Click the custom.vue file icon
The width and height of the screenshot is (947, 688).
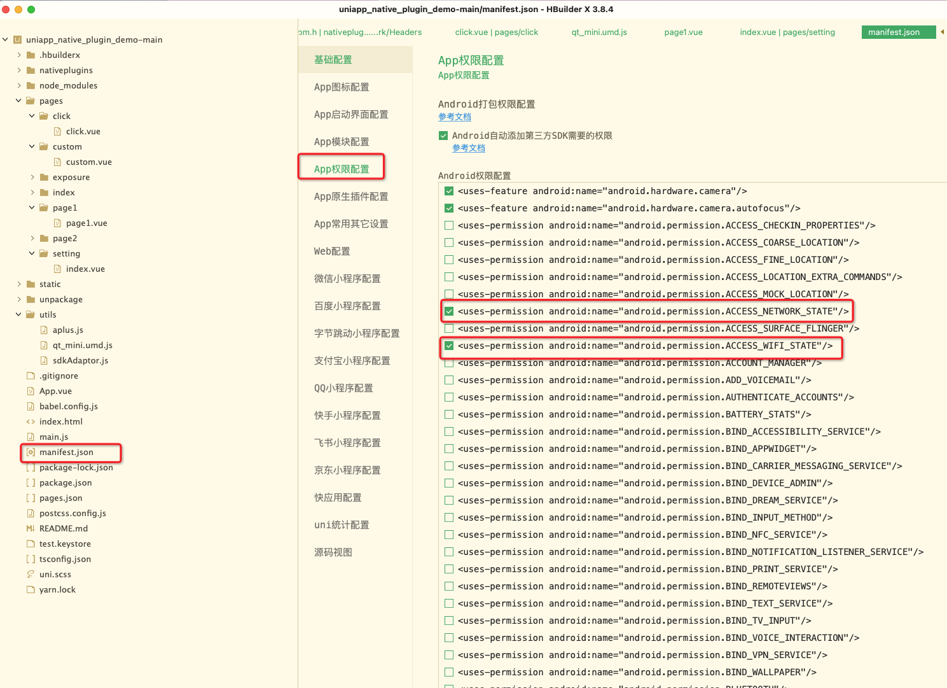pos(57,162)
